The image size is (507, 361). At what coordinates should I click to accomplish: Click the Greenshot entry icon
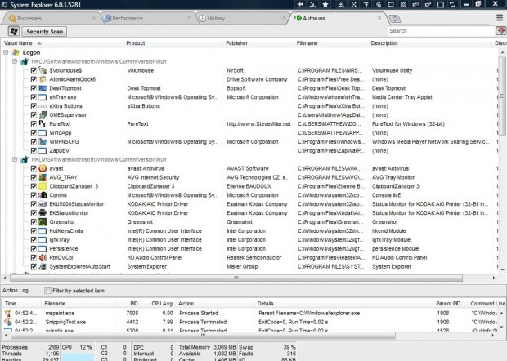[x=43, y=222]
